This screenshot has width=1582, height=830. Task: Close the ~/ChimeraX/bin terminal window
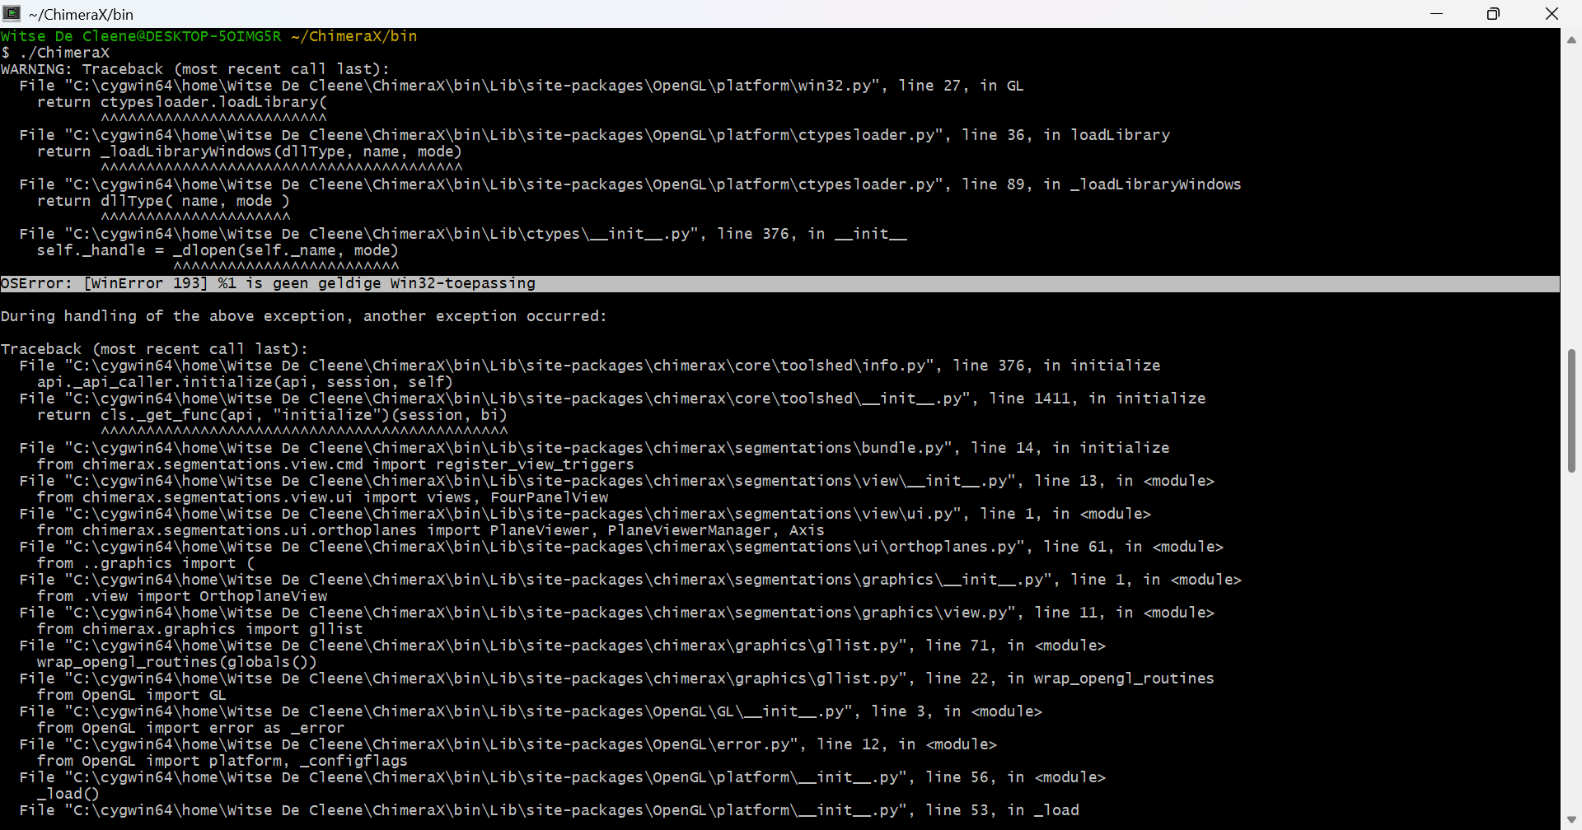pos(1552,14)
